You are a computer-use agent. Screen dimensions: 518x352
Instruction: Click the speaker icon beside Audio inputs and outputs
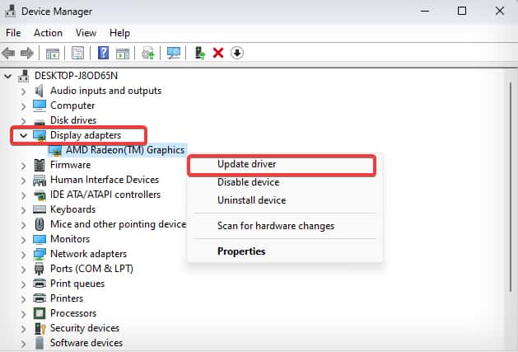40,91
